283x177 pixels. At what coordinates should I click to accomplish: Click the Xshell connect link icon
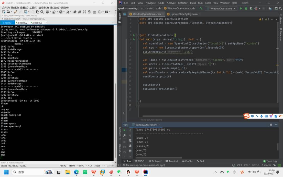16,12
